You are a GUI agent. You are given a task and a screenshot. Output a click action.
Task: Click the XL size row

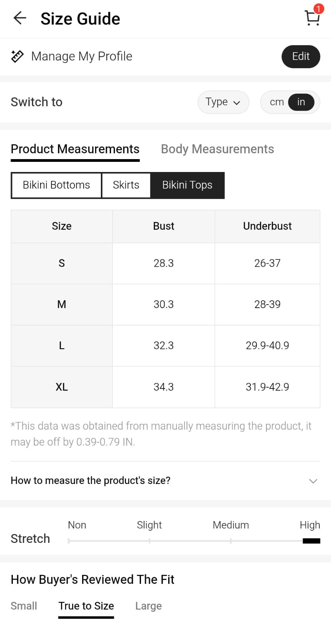click(x=62, y=387)
